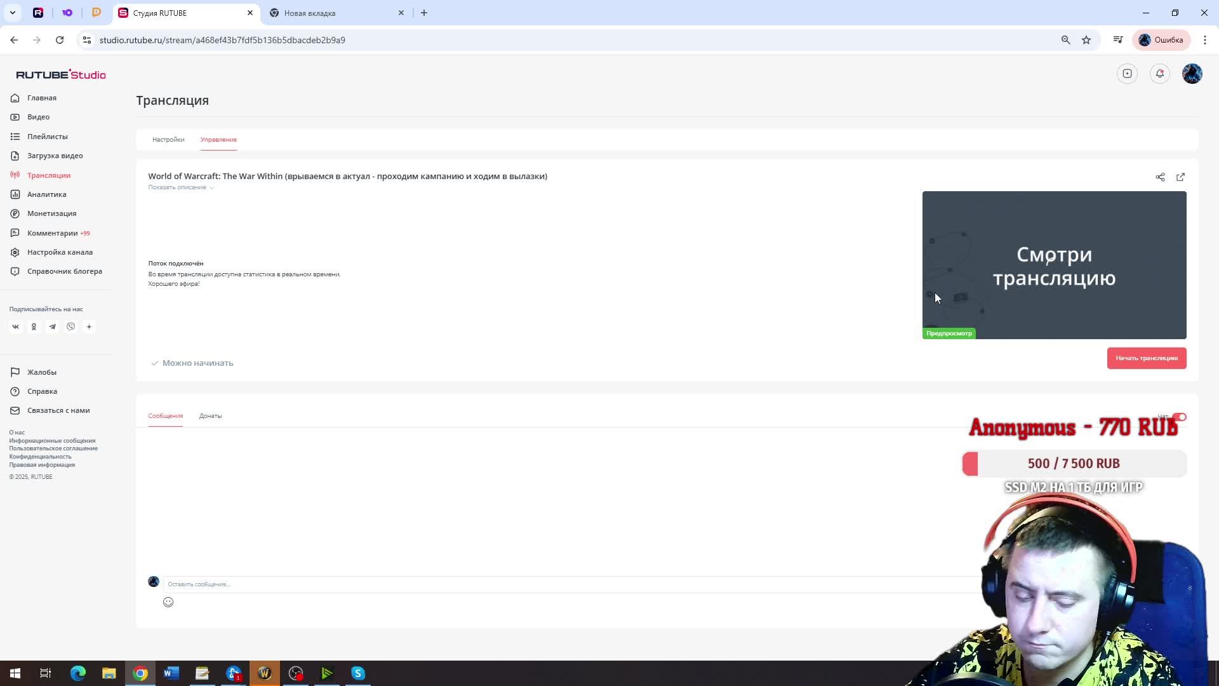Open the browser tab search dropdown

(x=12, y=13)
